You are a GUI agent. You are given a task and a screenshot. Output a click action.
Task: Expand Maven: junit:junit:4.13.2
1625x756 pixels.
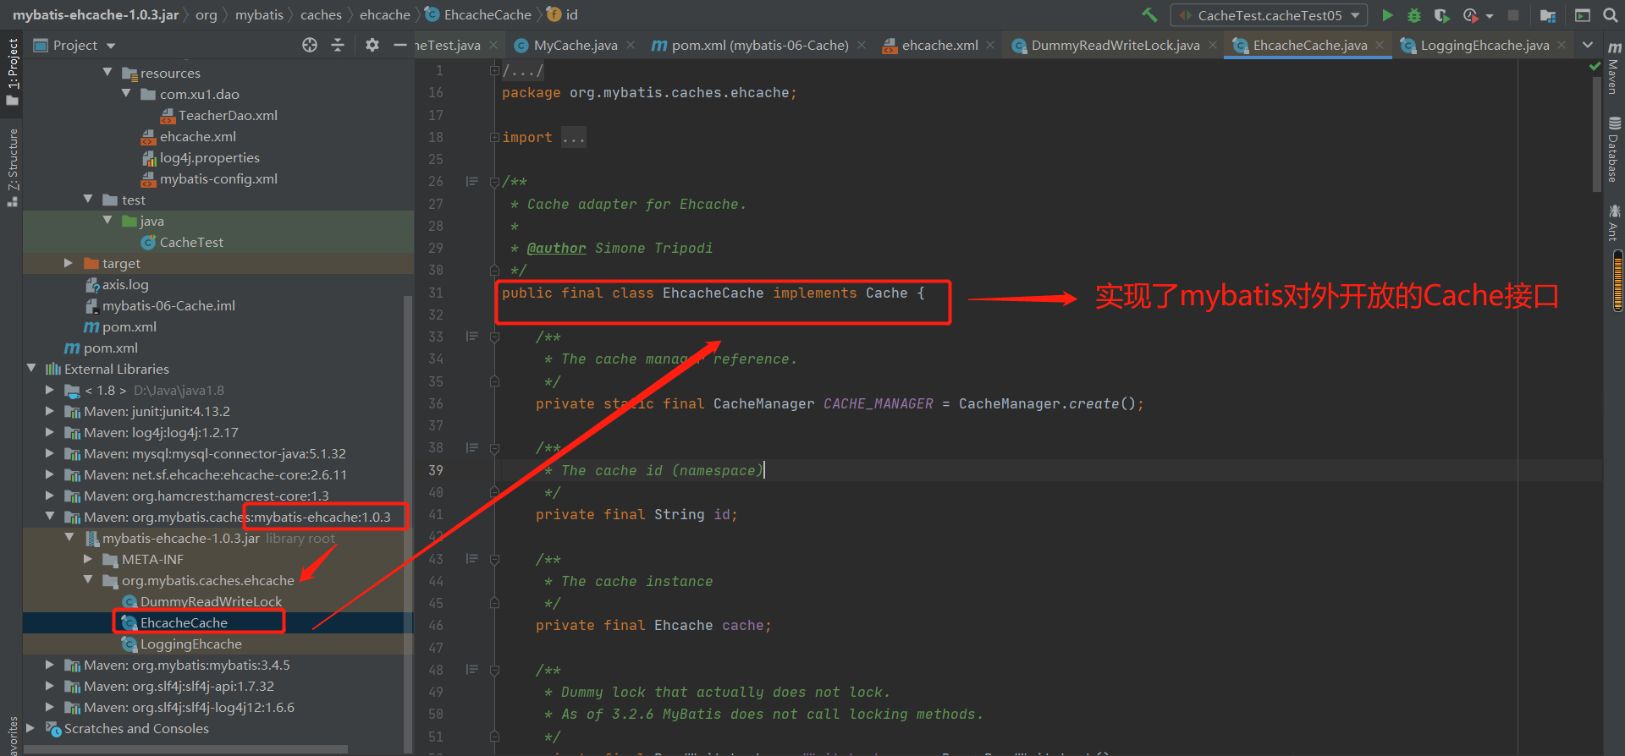(x=50, y=411)
